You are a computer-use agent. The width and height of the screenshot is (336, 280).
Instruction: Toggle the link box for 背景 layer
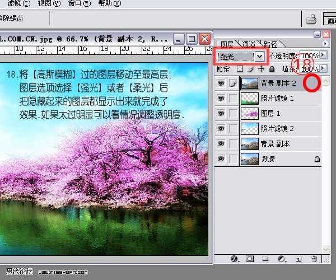(233, 159)
